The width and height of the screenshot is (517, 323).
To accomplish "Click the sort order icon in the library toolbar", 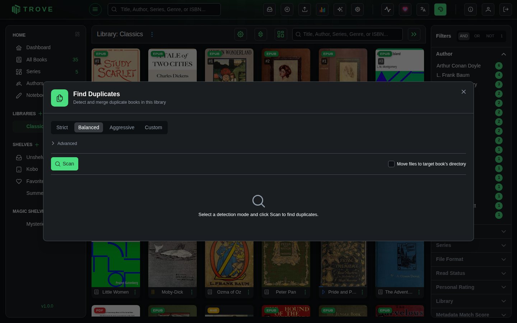I will (x=261, y=34).
